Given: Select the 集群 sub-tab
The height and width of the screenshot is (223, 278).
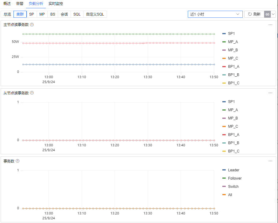Looking at the screenshot, I should pos(20,14).
